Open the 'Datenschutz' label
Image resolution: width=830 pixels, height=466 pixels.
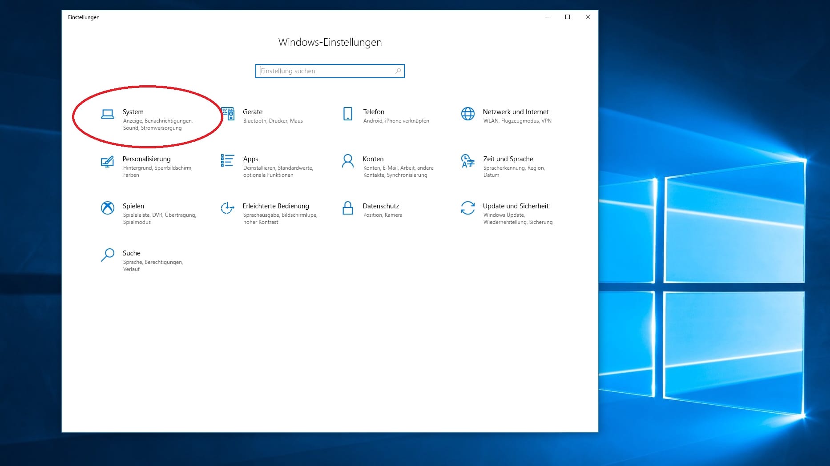click(x=381, y=206)
